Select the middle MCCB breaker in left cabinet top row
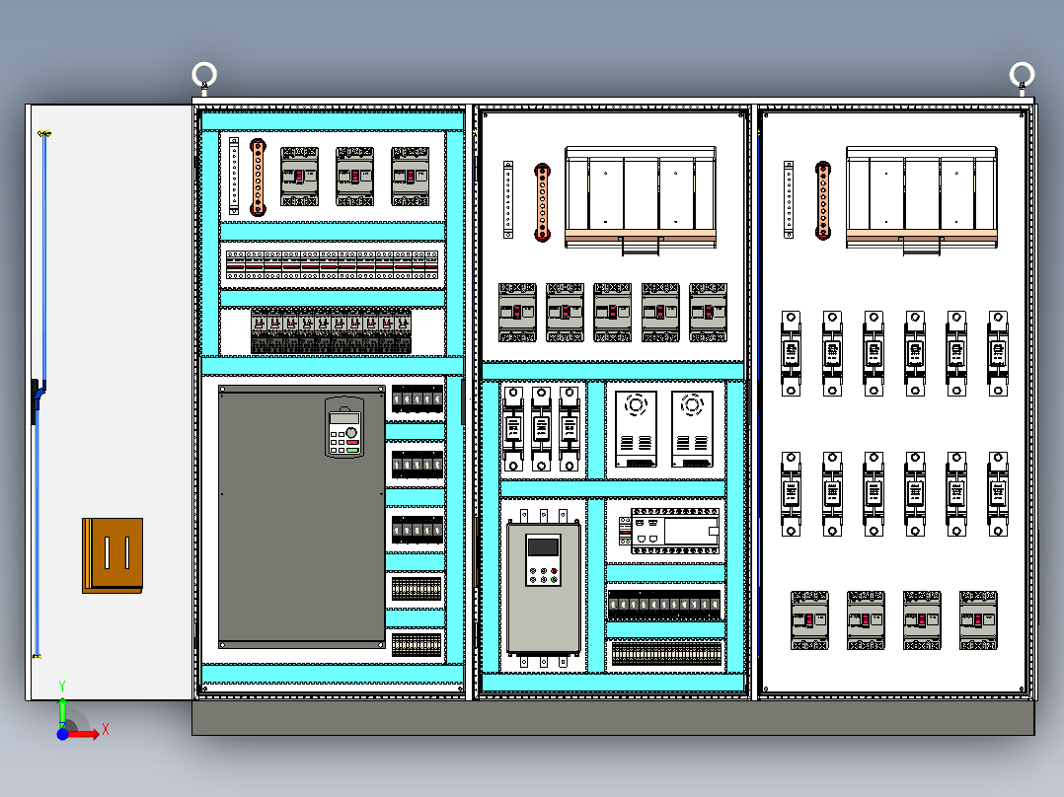The height and width of the screenshot is (797, 1064). click(355, 177)
